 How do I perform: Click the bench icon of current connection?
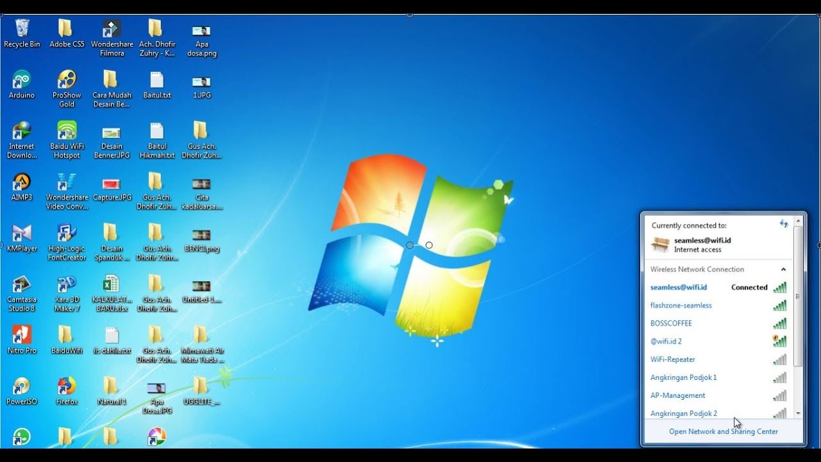tap(660, 244)
